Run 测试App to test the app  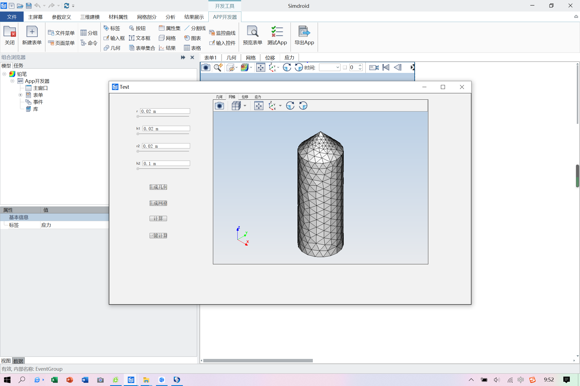(277, 36)
